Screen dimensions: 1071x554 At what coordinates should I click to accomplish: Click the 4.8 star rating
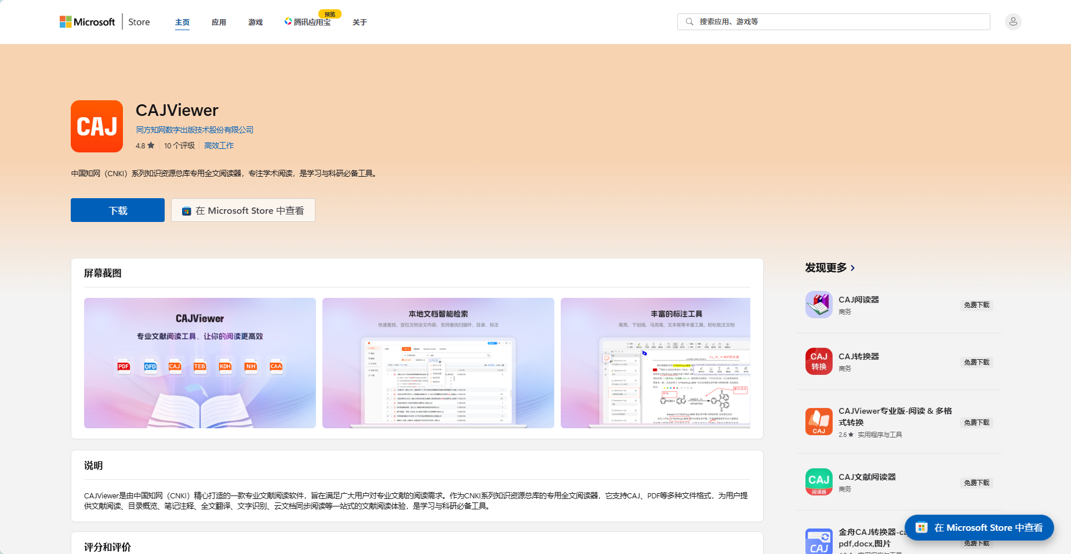tap(145, 145)
